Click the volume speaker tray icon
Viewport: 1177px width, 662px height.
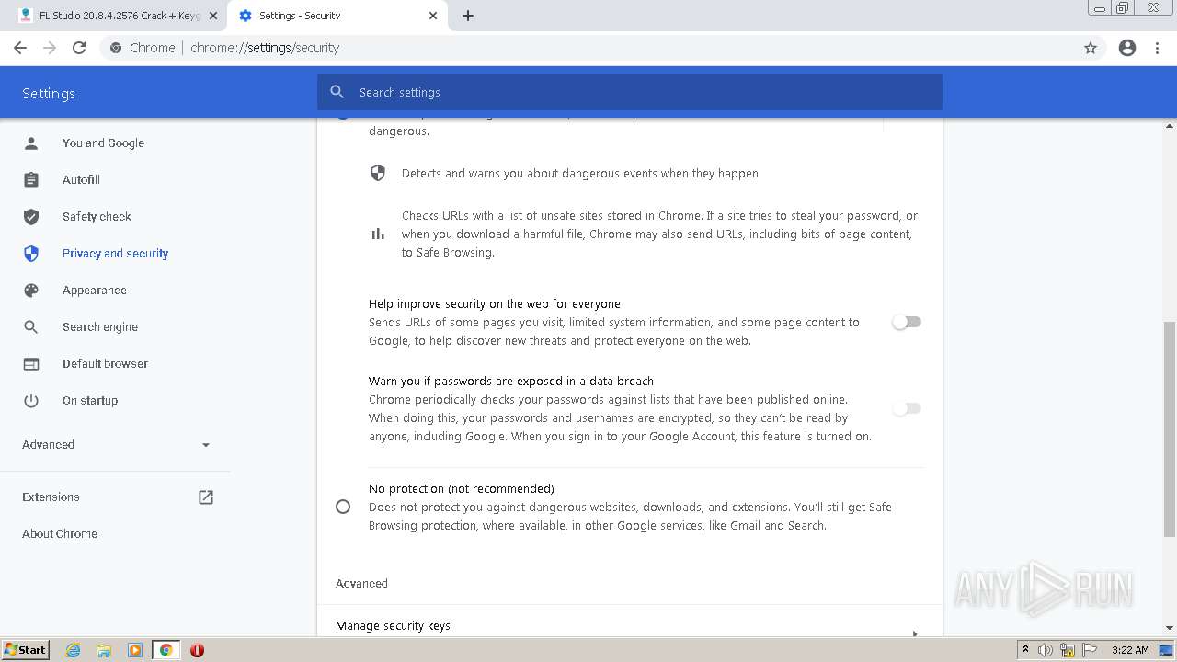(1046, 650)
